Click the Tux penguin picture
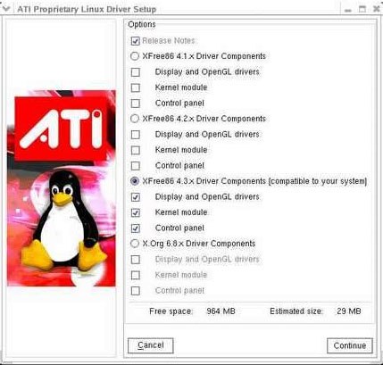383x365 pixels. point(62,222)
